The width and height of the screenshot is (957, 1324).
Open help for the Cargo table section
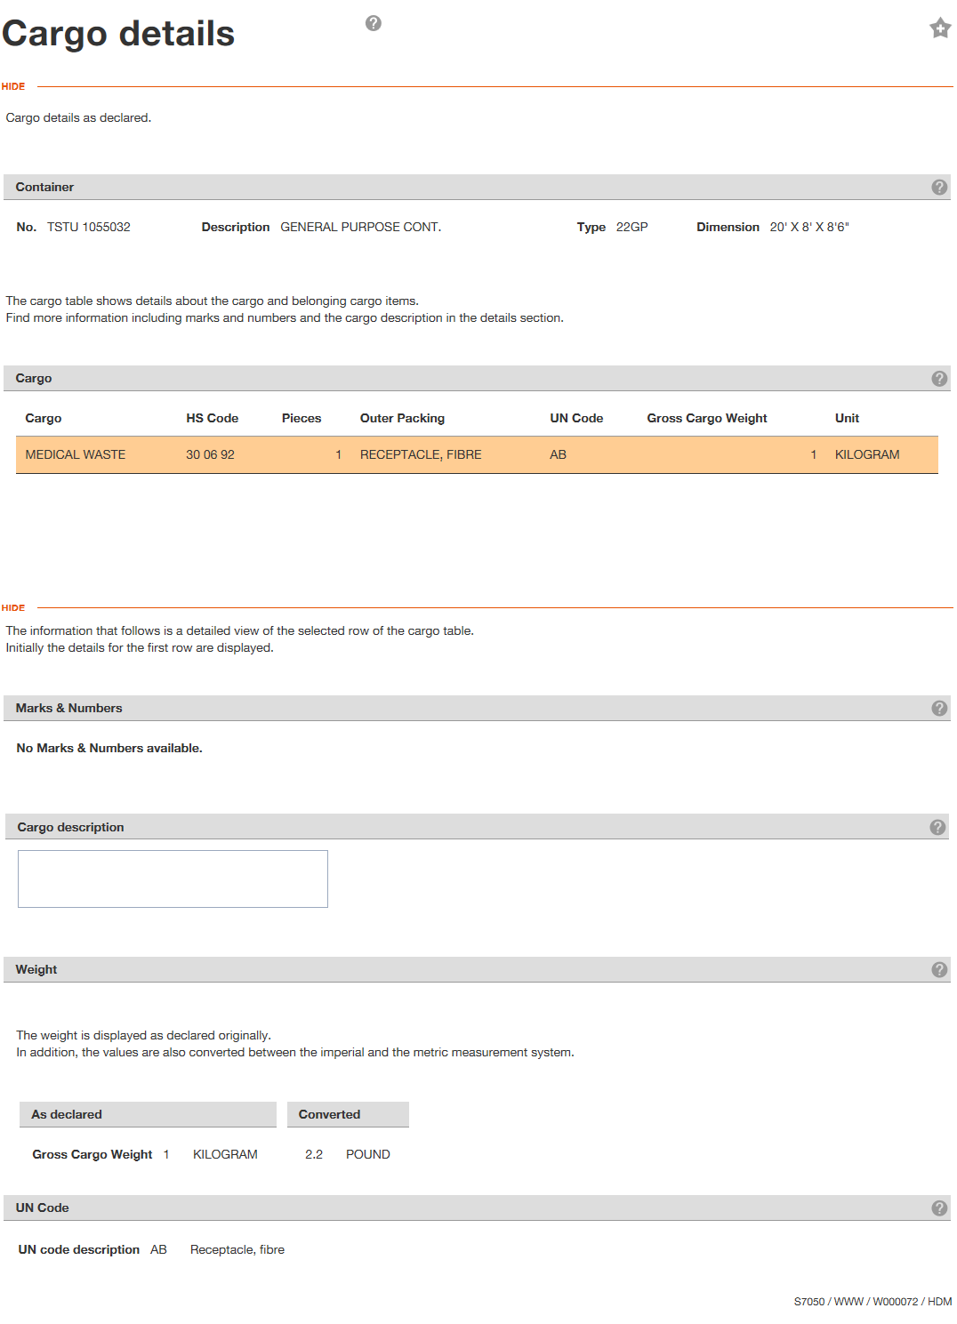click(939, 378)
